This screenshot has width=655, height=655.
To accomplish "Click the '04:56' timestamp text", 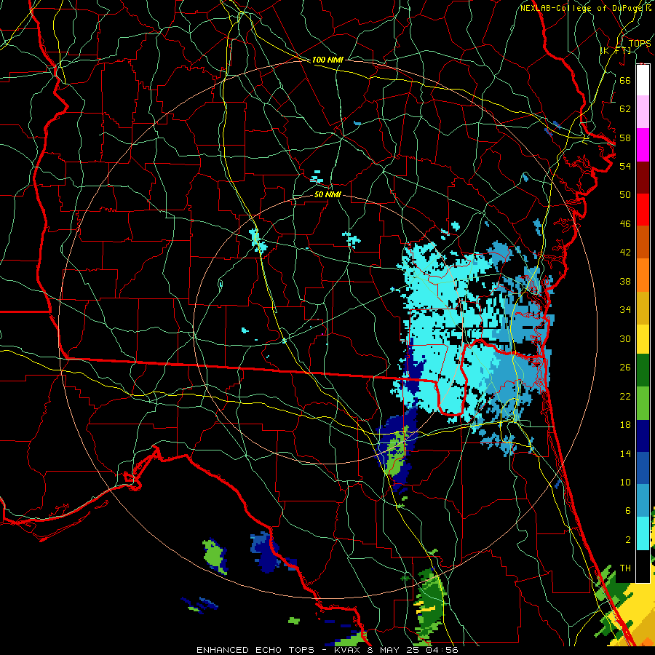I will (x=442, y=650).
